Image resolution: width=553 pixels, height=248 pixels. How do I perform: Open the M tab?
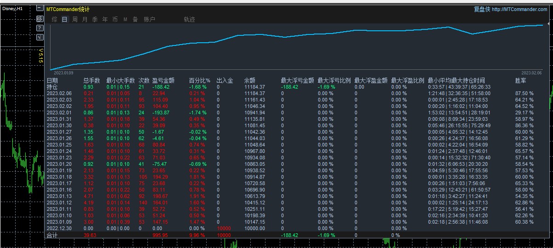[125, 19]
